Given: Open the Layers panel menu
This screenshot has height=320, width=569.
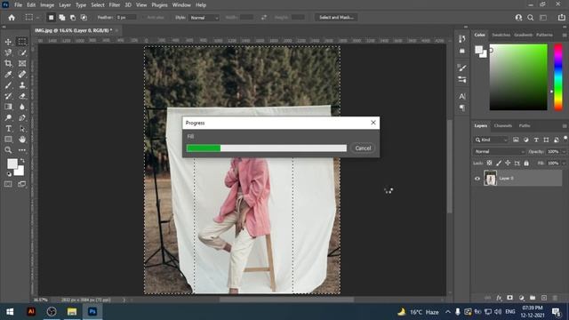Looking at the screenshot, I should tap(565, 126).
